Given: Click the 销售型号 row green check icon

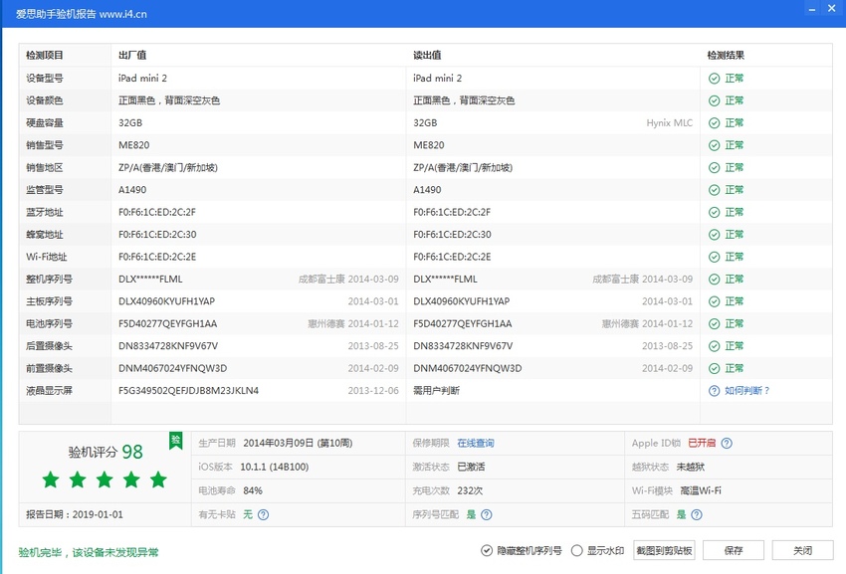Looking at the screenshot, I should (x=714, y=145).
